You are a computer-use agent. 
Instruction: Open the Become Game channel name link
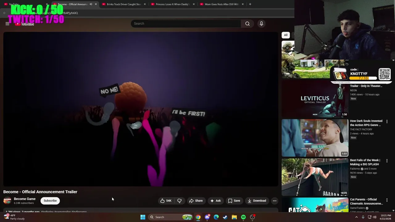25,199
